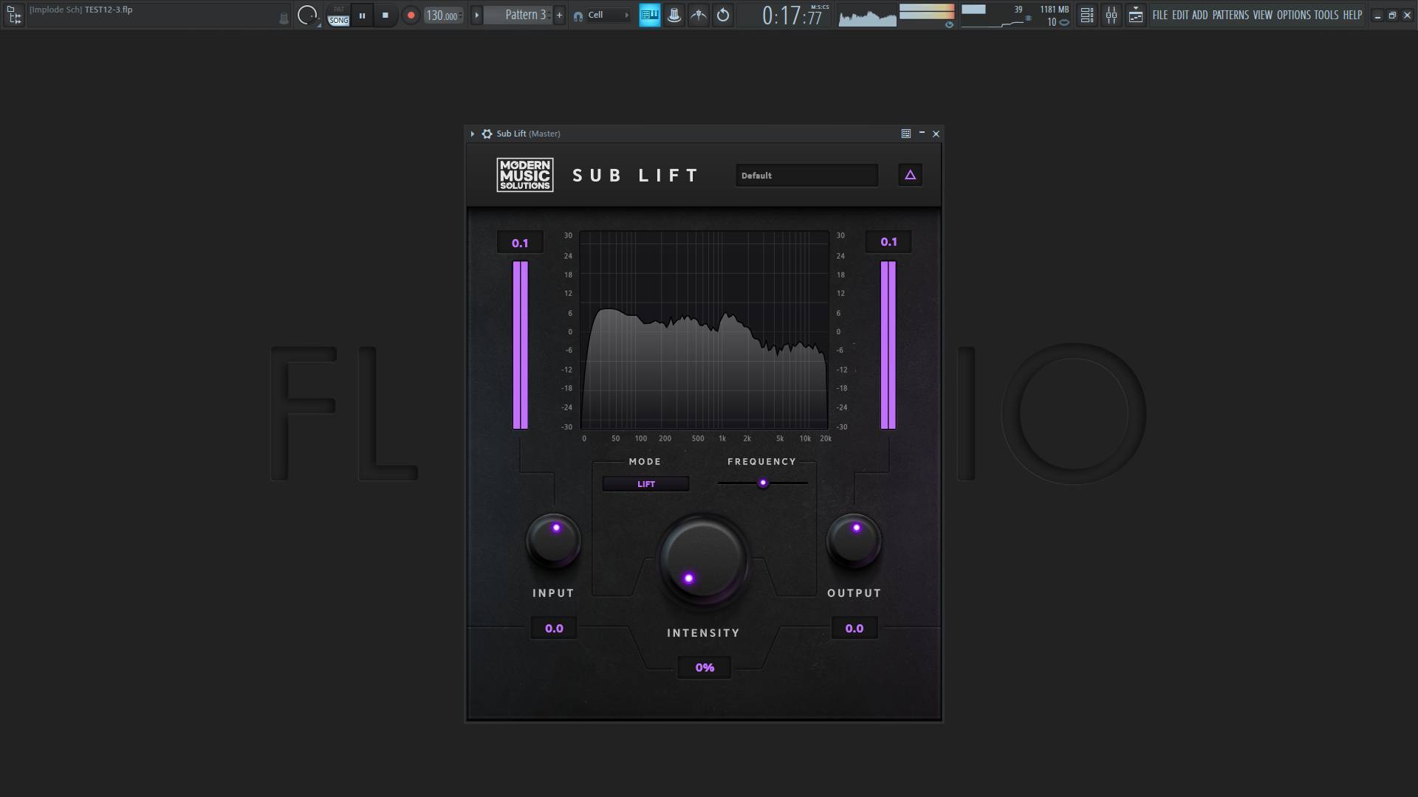Screen dimensions: 1418x797
Task: Toggle the metronome icon
Action: [674, 15]
